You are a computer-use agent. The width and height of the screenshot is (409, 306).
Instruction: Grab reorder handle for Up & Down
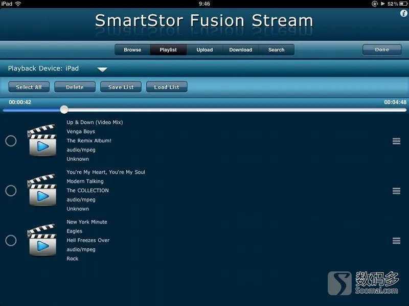pos(396,141)
